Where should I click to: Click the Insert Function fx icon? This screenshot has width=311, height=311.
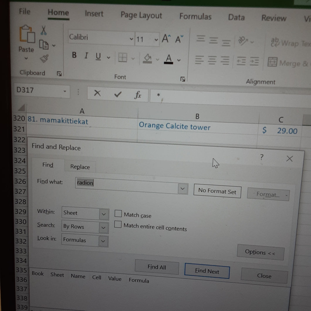pyautogui.click(x=138, y=95)
